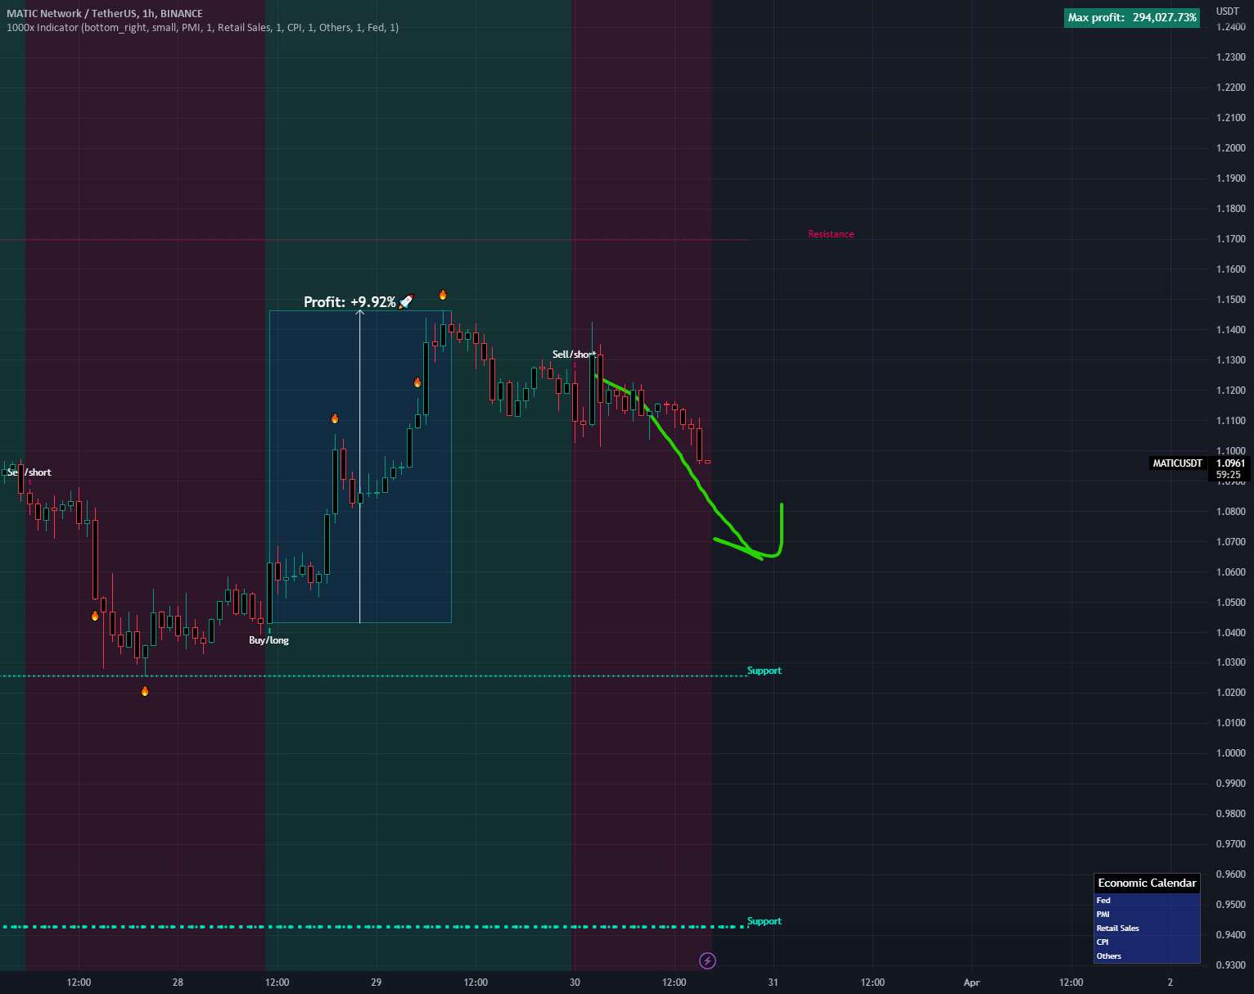
Task: Click the 1.0961 current price label
Action: 1230,463
